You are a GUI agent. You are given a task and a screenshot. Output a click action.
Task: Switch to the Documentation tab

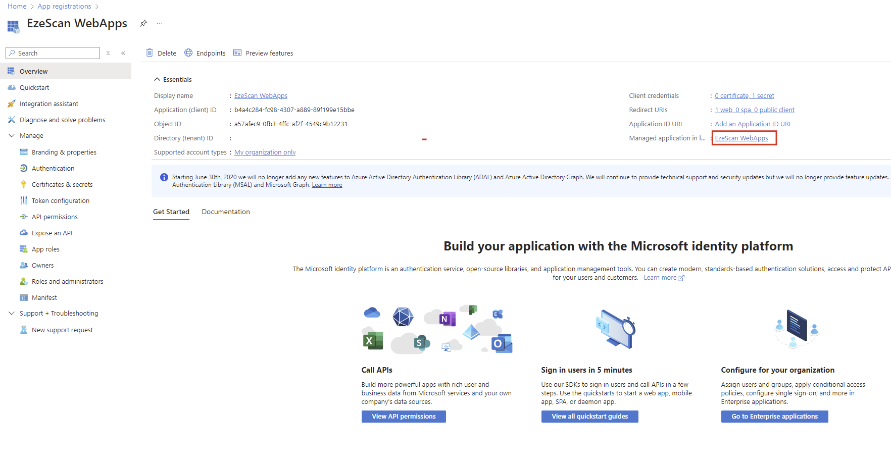click(226, 212)
